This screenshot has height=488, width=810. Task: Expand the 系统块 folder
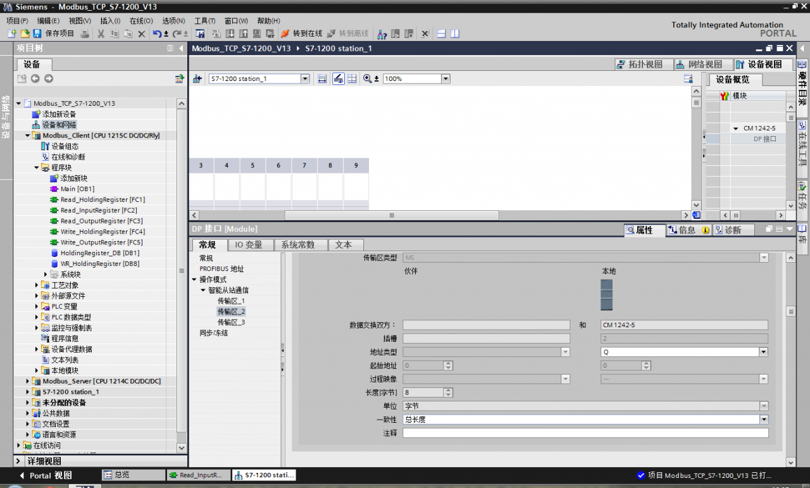pyautogui.click(x=46, y=274)
